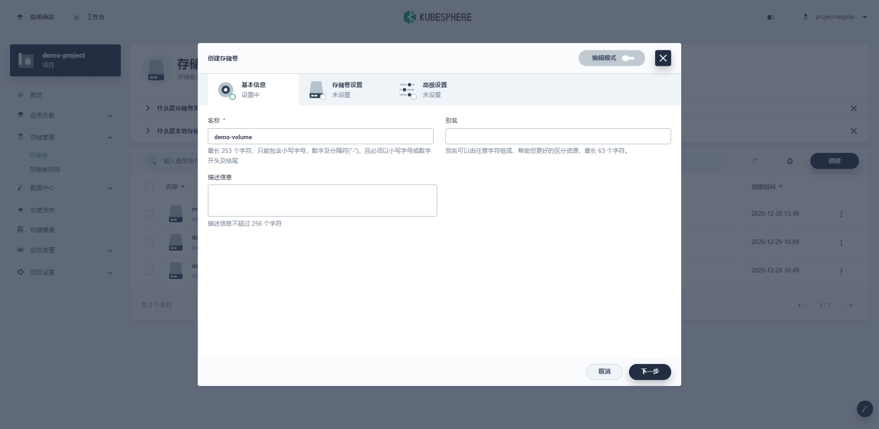The width and height of the screenshot is (879, 429).
Task: Click the refresh icon above the volume list
Action: coord(755,161)
